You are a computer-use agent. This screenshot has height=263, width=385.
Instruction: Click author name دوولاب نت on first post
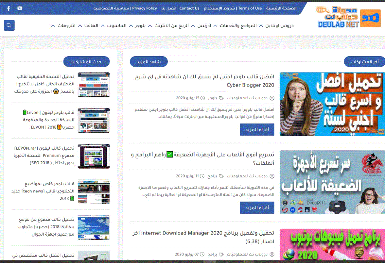(x=247, y=98)
